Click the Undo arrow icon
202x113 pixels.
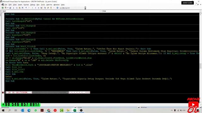click(x=26, y=8)
